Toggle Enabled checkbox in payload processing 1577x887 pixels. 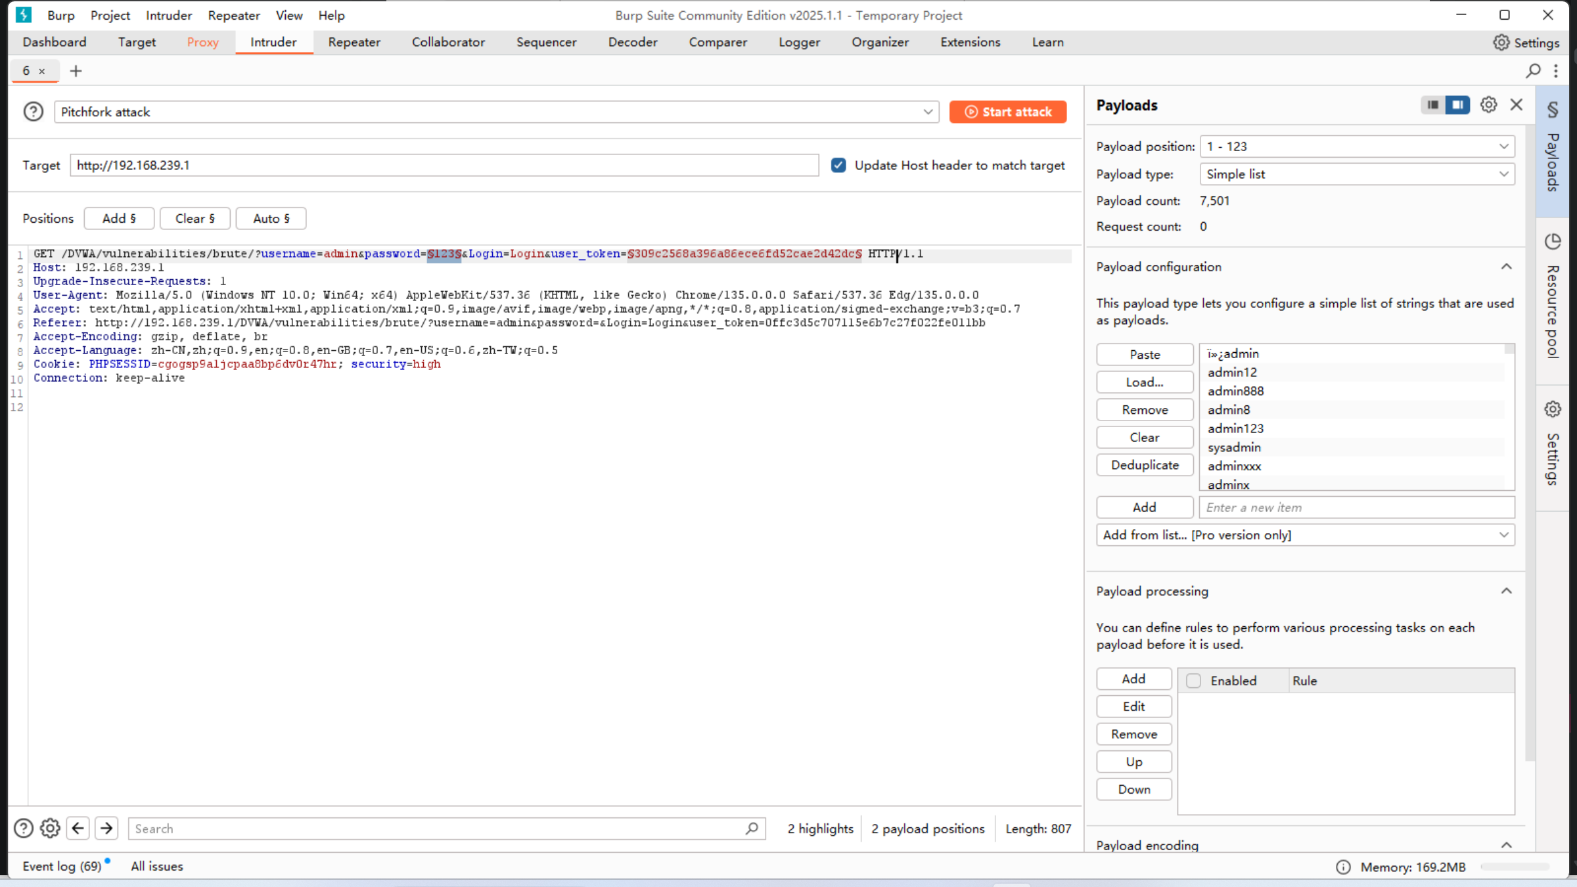click(x=1194, y=681)
